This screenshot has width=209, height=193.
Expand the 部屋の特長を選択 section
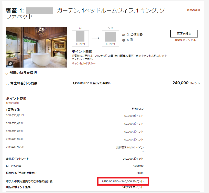click(21, 73)
